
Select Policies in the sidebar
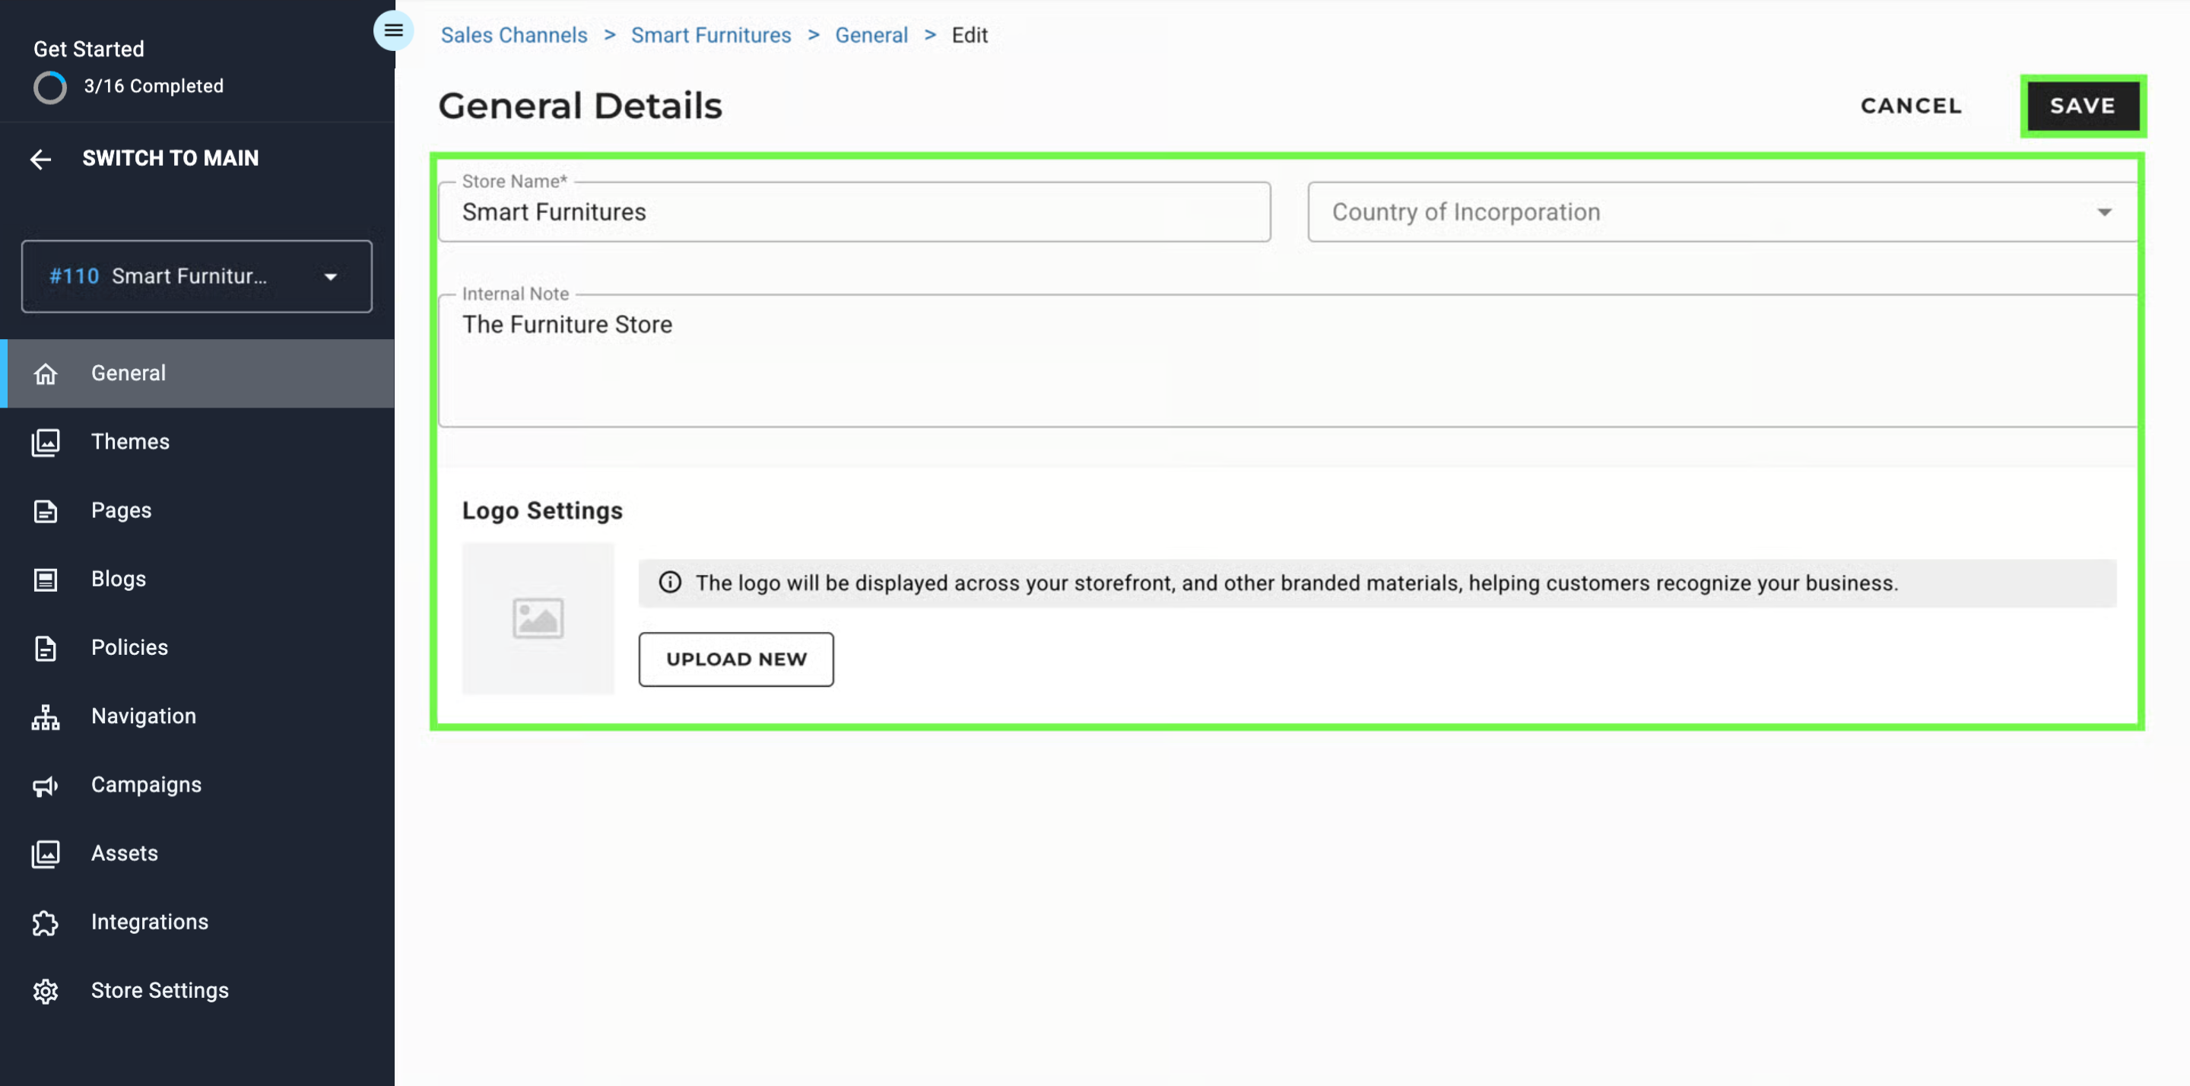click(197, 648)
